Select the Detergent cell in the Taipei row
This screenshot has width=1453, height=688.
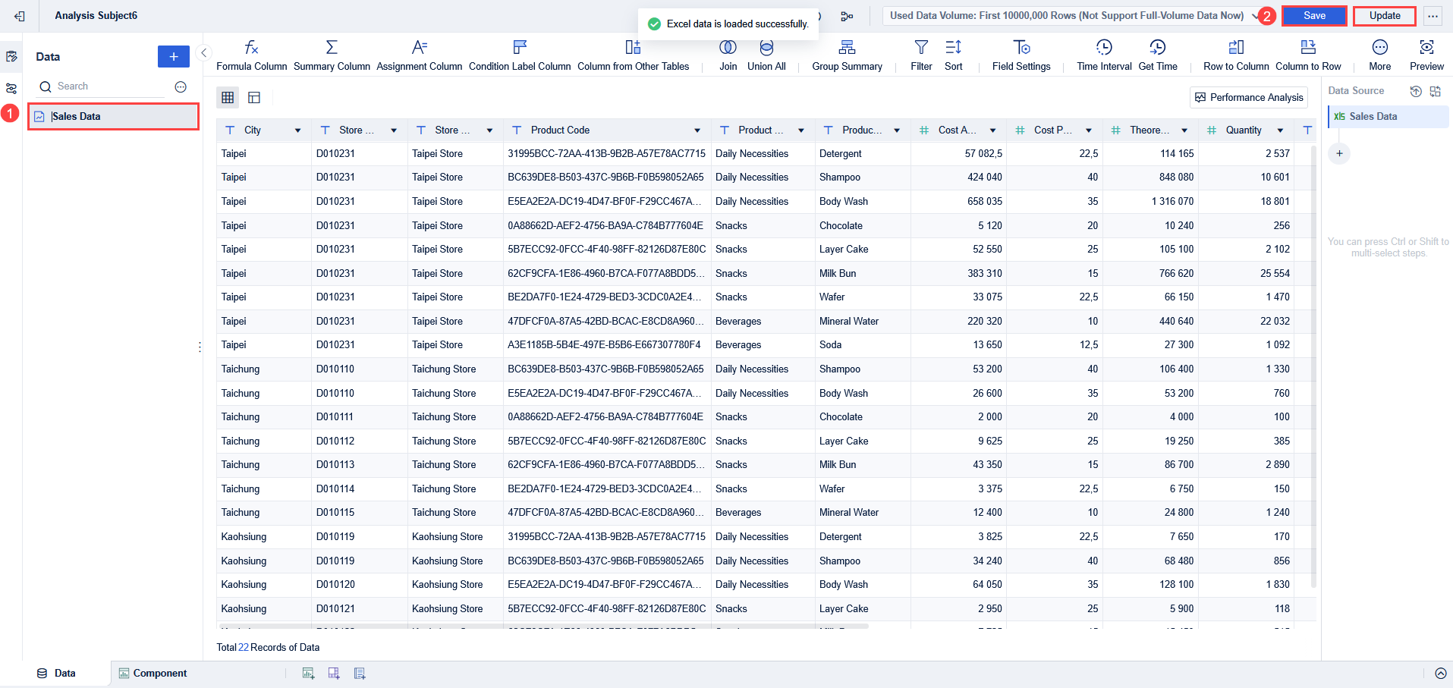pyautogui.click(x=863, y=154)
